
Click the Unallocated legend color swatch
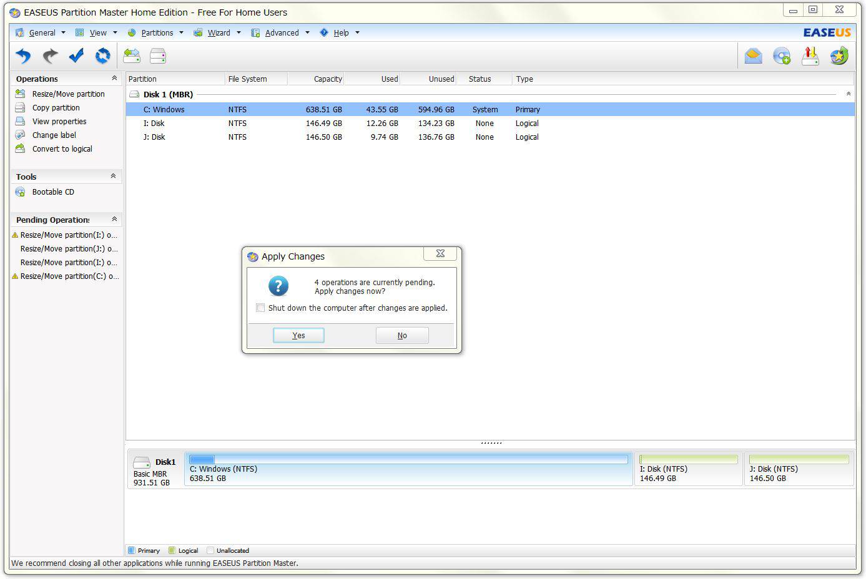(210, 550)
